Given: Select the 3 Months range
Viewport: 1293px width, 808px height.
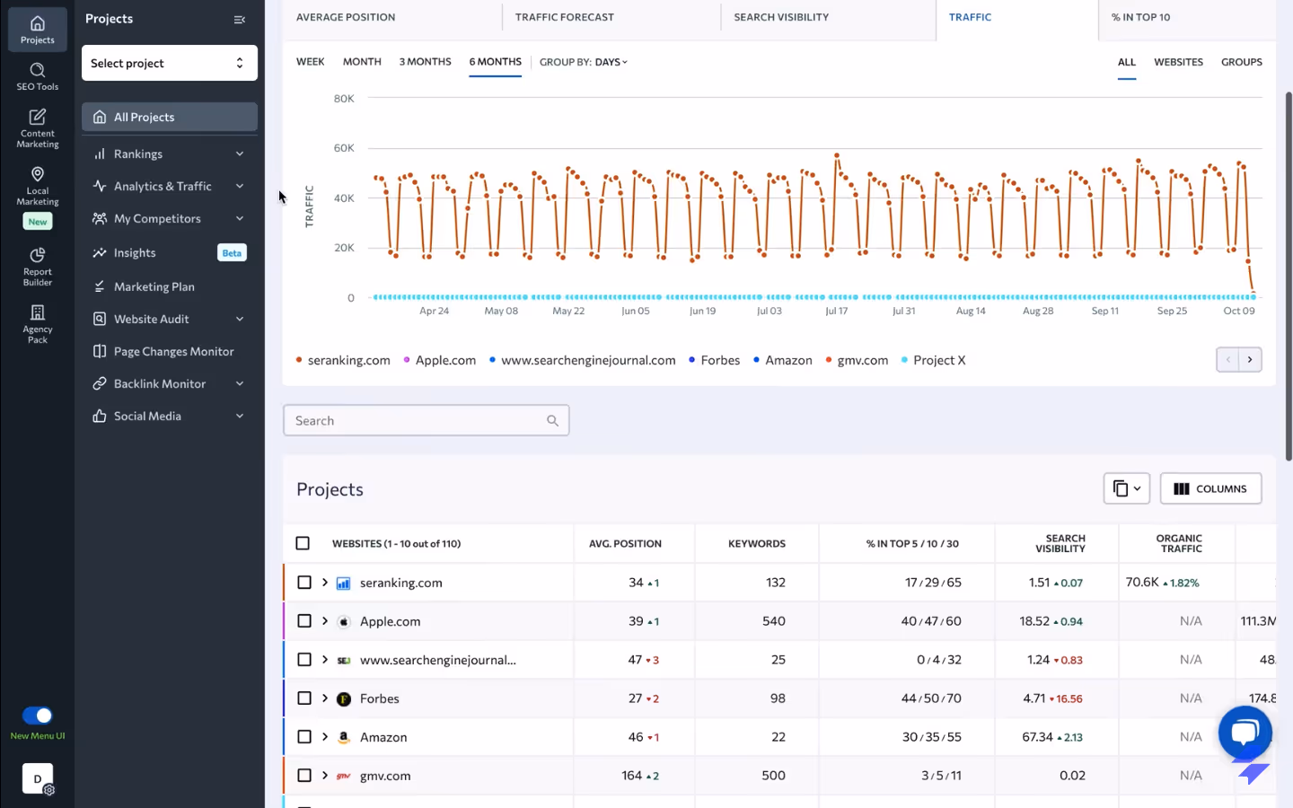Looking at the screenshot, I should (426, 62).
